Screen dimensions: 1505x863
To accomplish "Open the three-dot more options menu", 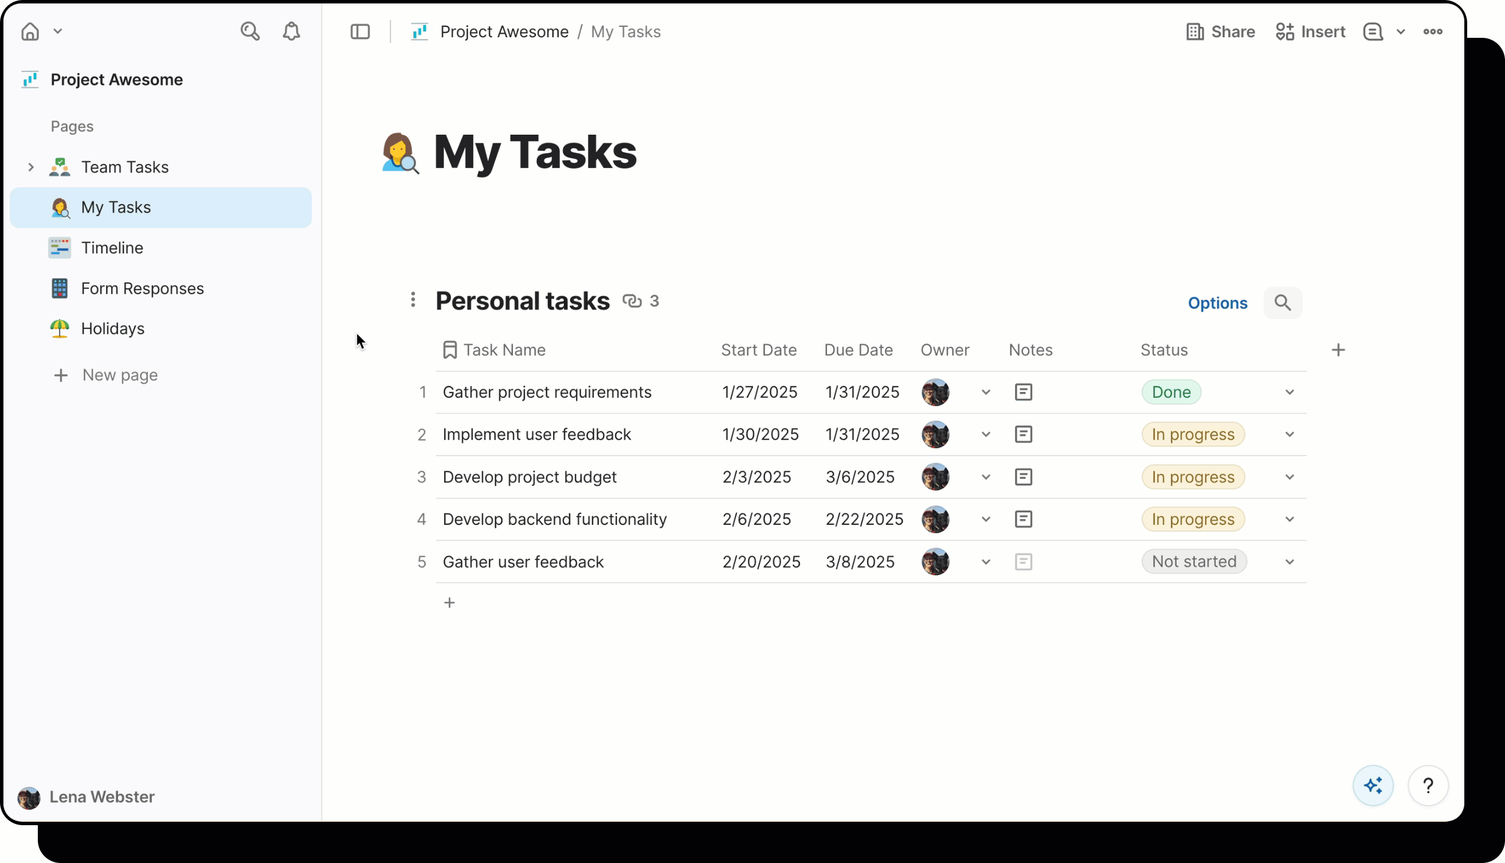I will pos(1433,32).
